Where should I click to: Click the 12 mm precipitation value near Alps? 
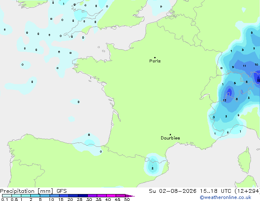(224, 100)
